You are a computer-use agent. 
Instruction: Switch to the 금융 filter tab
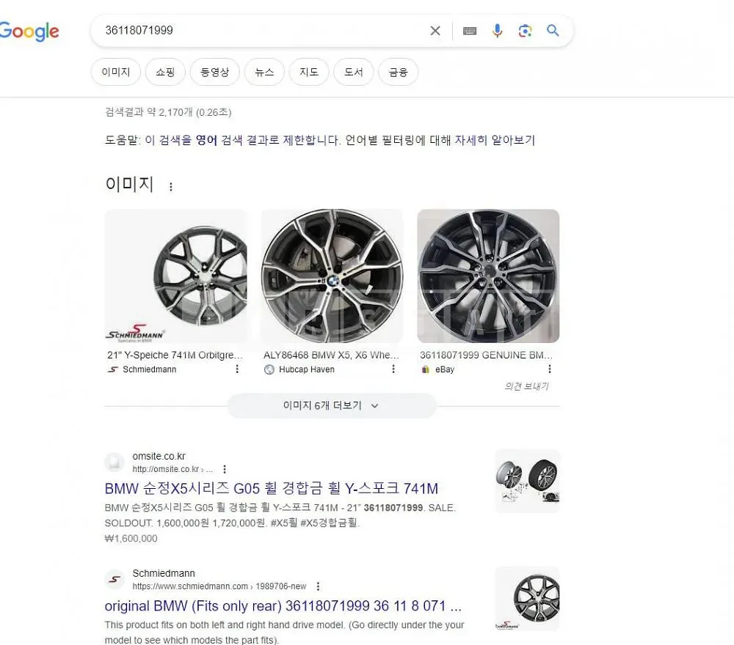coord(399,72)
